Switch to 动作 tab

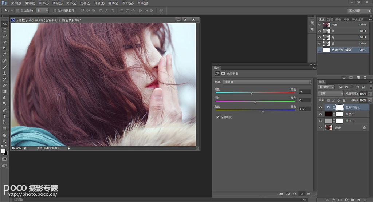coord(346,20)
